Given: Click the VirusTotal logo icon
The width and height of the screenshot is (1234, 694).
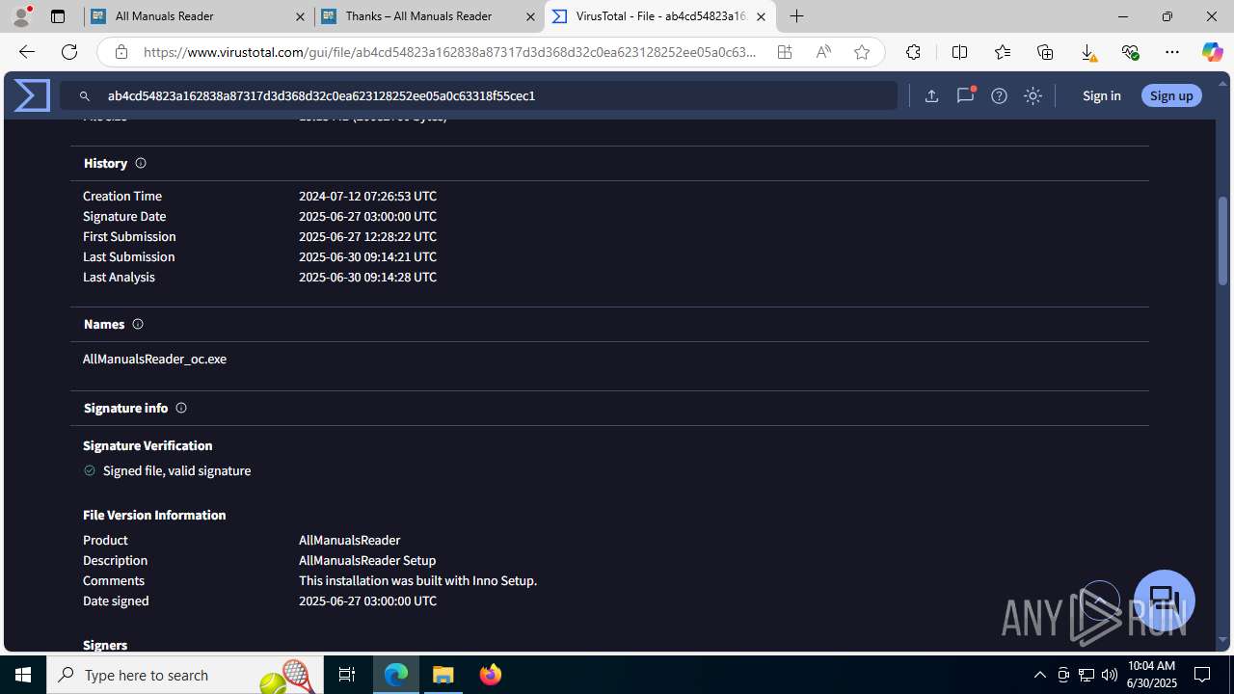Looking at the screenshot, I should coord(32,95).
